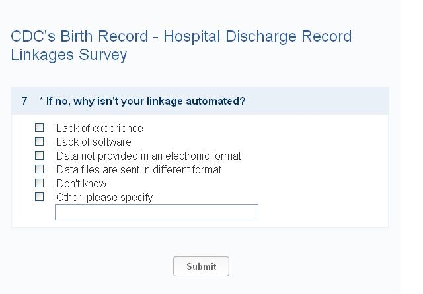Click the "Other, please specify" label text
This screenshot has width=423, height=294.
pos(104,198)
